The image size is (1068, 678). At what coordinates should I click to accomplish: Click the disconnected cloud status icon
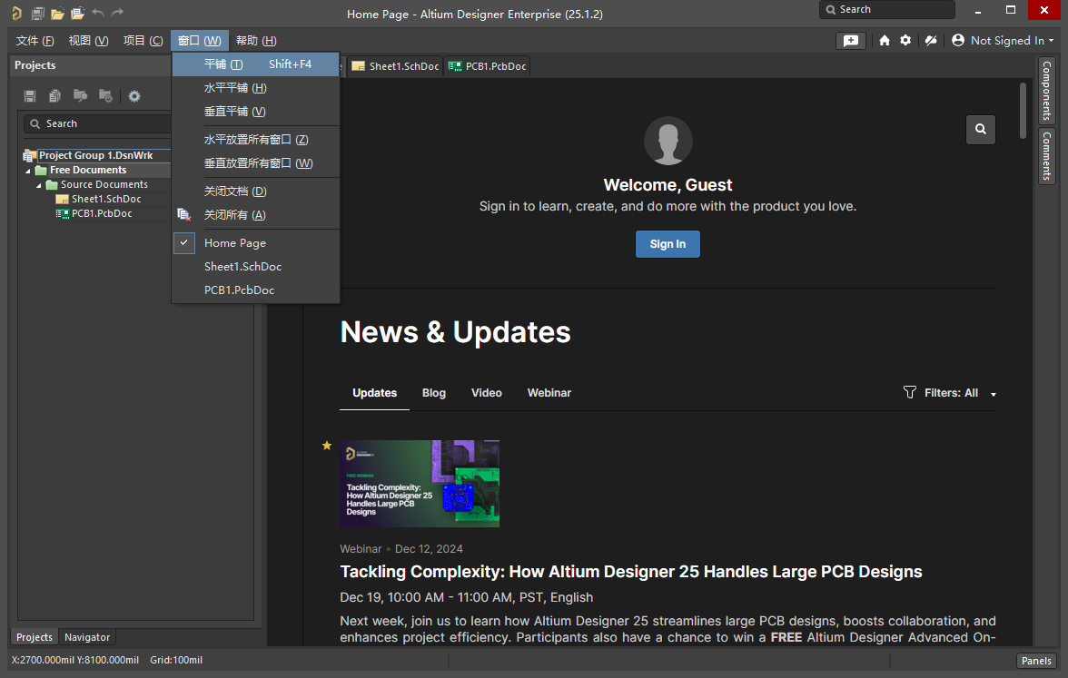[930, 40]
